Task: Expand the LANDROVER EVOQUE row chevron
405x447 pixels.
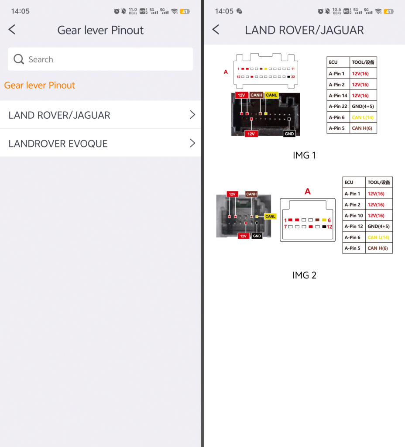Action: pos(192,143)
